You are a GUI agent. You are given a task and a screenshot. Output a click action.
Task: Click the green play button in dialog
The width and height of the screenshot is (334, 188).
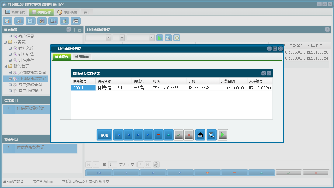click(x=223, y=135)
